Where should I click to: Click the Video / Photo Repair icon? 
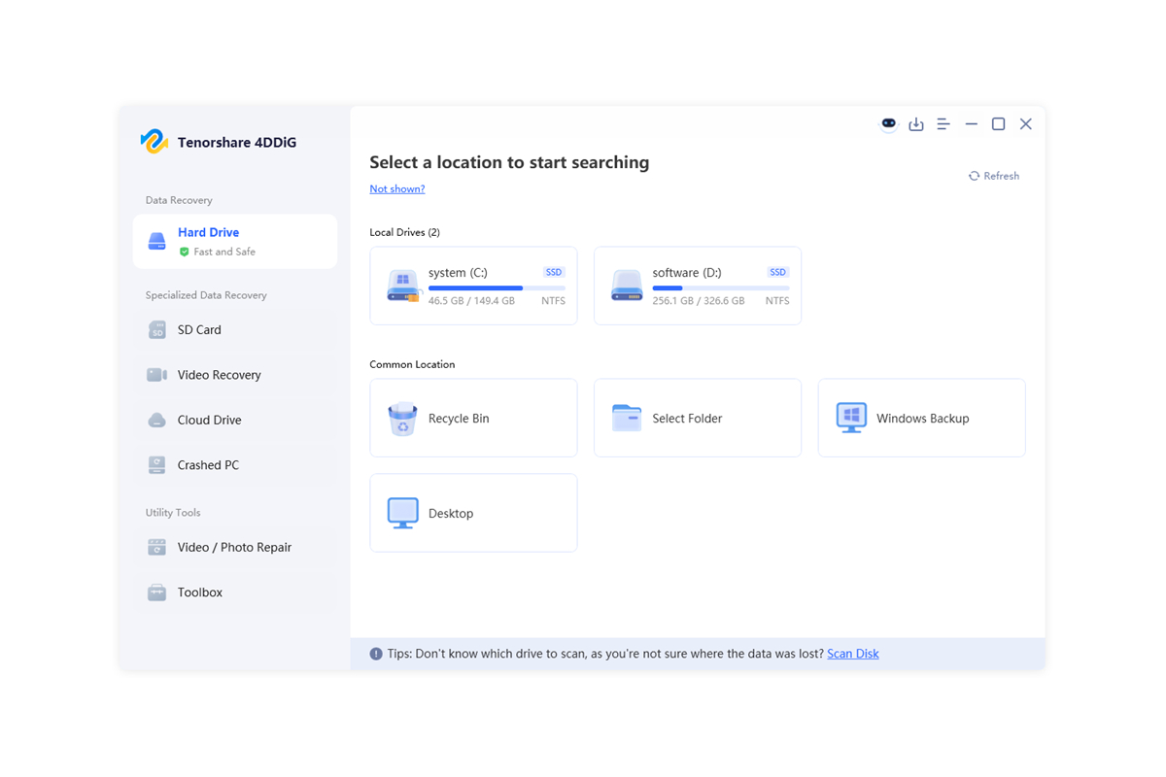[x=156, y=548]
